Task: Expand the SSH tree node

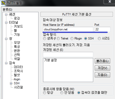Action: pyautogui.click(x=11, y=83)
